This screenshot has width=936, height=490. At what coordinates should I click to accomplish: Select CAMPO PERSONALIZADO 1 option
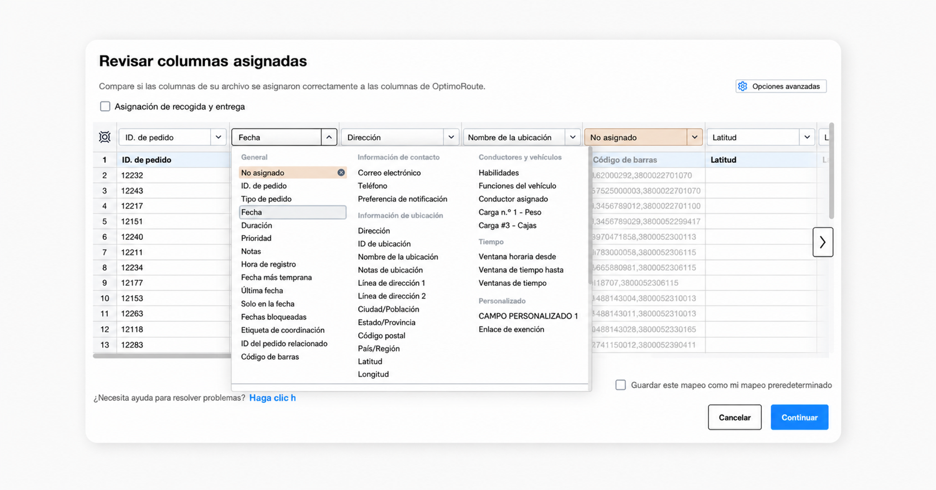click(528, 316)
